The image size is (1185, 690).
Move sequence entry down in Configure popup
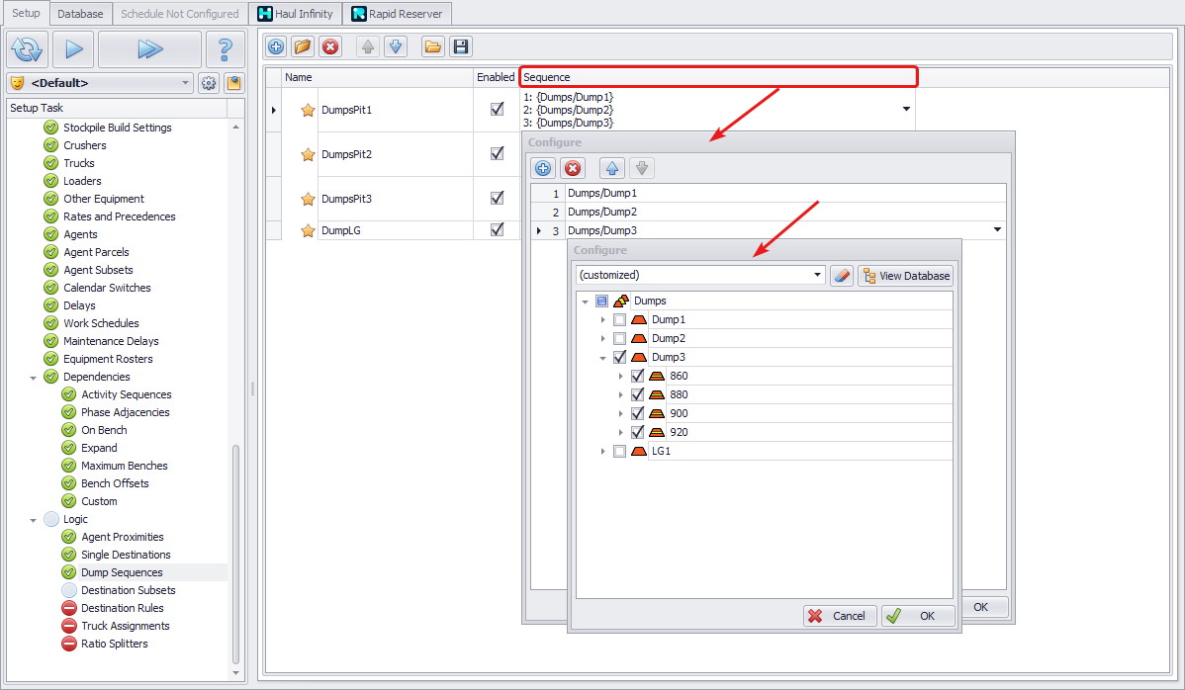pos(642,168)
